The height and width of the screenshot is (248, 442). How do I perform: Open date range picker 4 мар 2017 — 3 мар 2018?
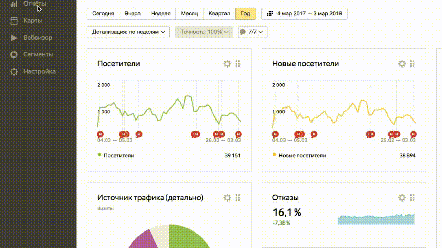[x=304, y=14]
